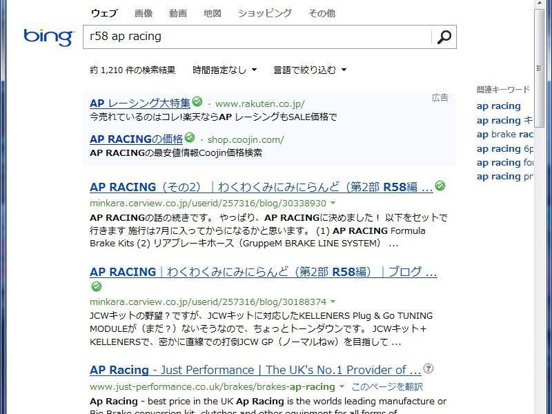Click the shop.coojin.com/ URL
The width and height of the screenshot is (552, 414).
[246, 140]
